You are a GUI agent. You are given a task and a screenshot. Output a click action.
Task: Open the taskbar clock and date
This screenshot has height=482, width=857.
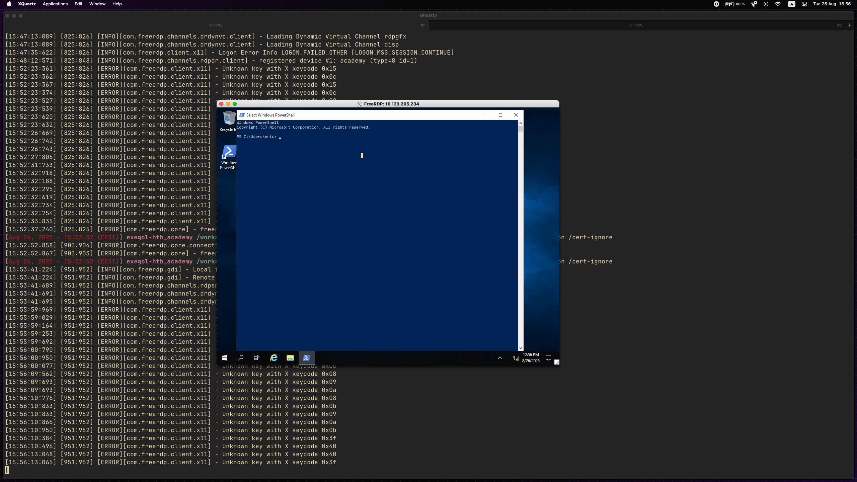coord(531,358)
